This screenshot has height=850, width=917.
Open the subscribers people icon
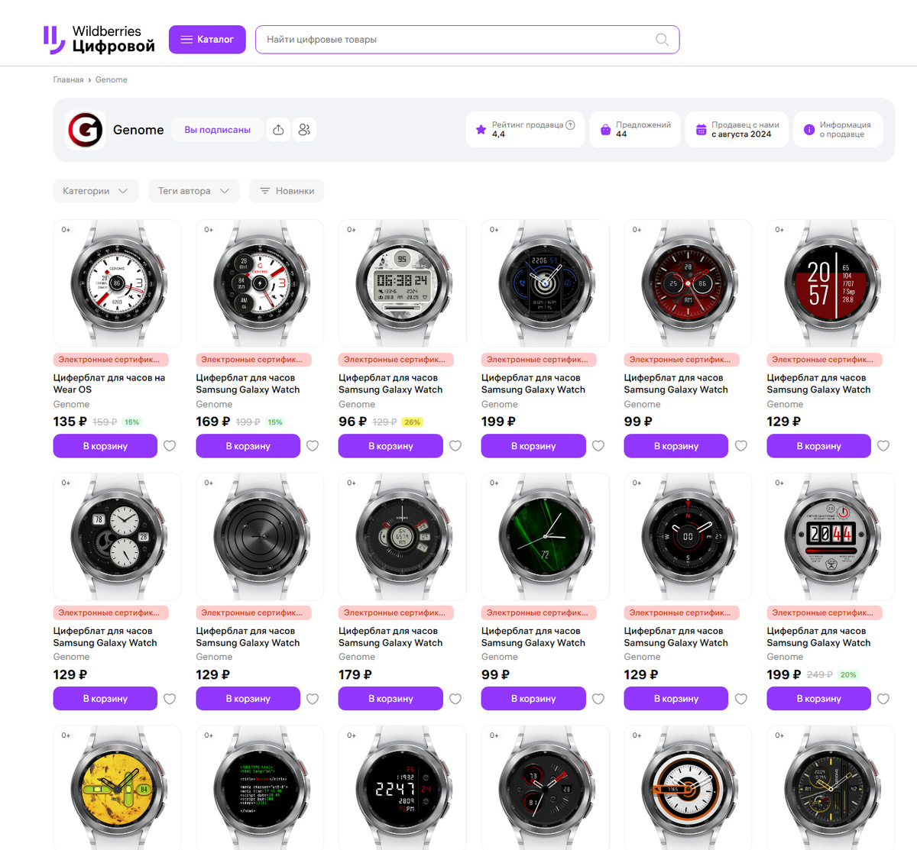click(304, 130)
